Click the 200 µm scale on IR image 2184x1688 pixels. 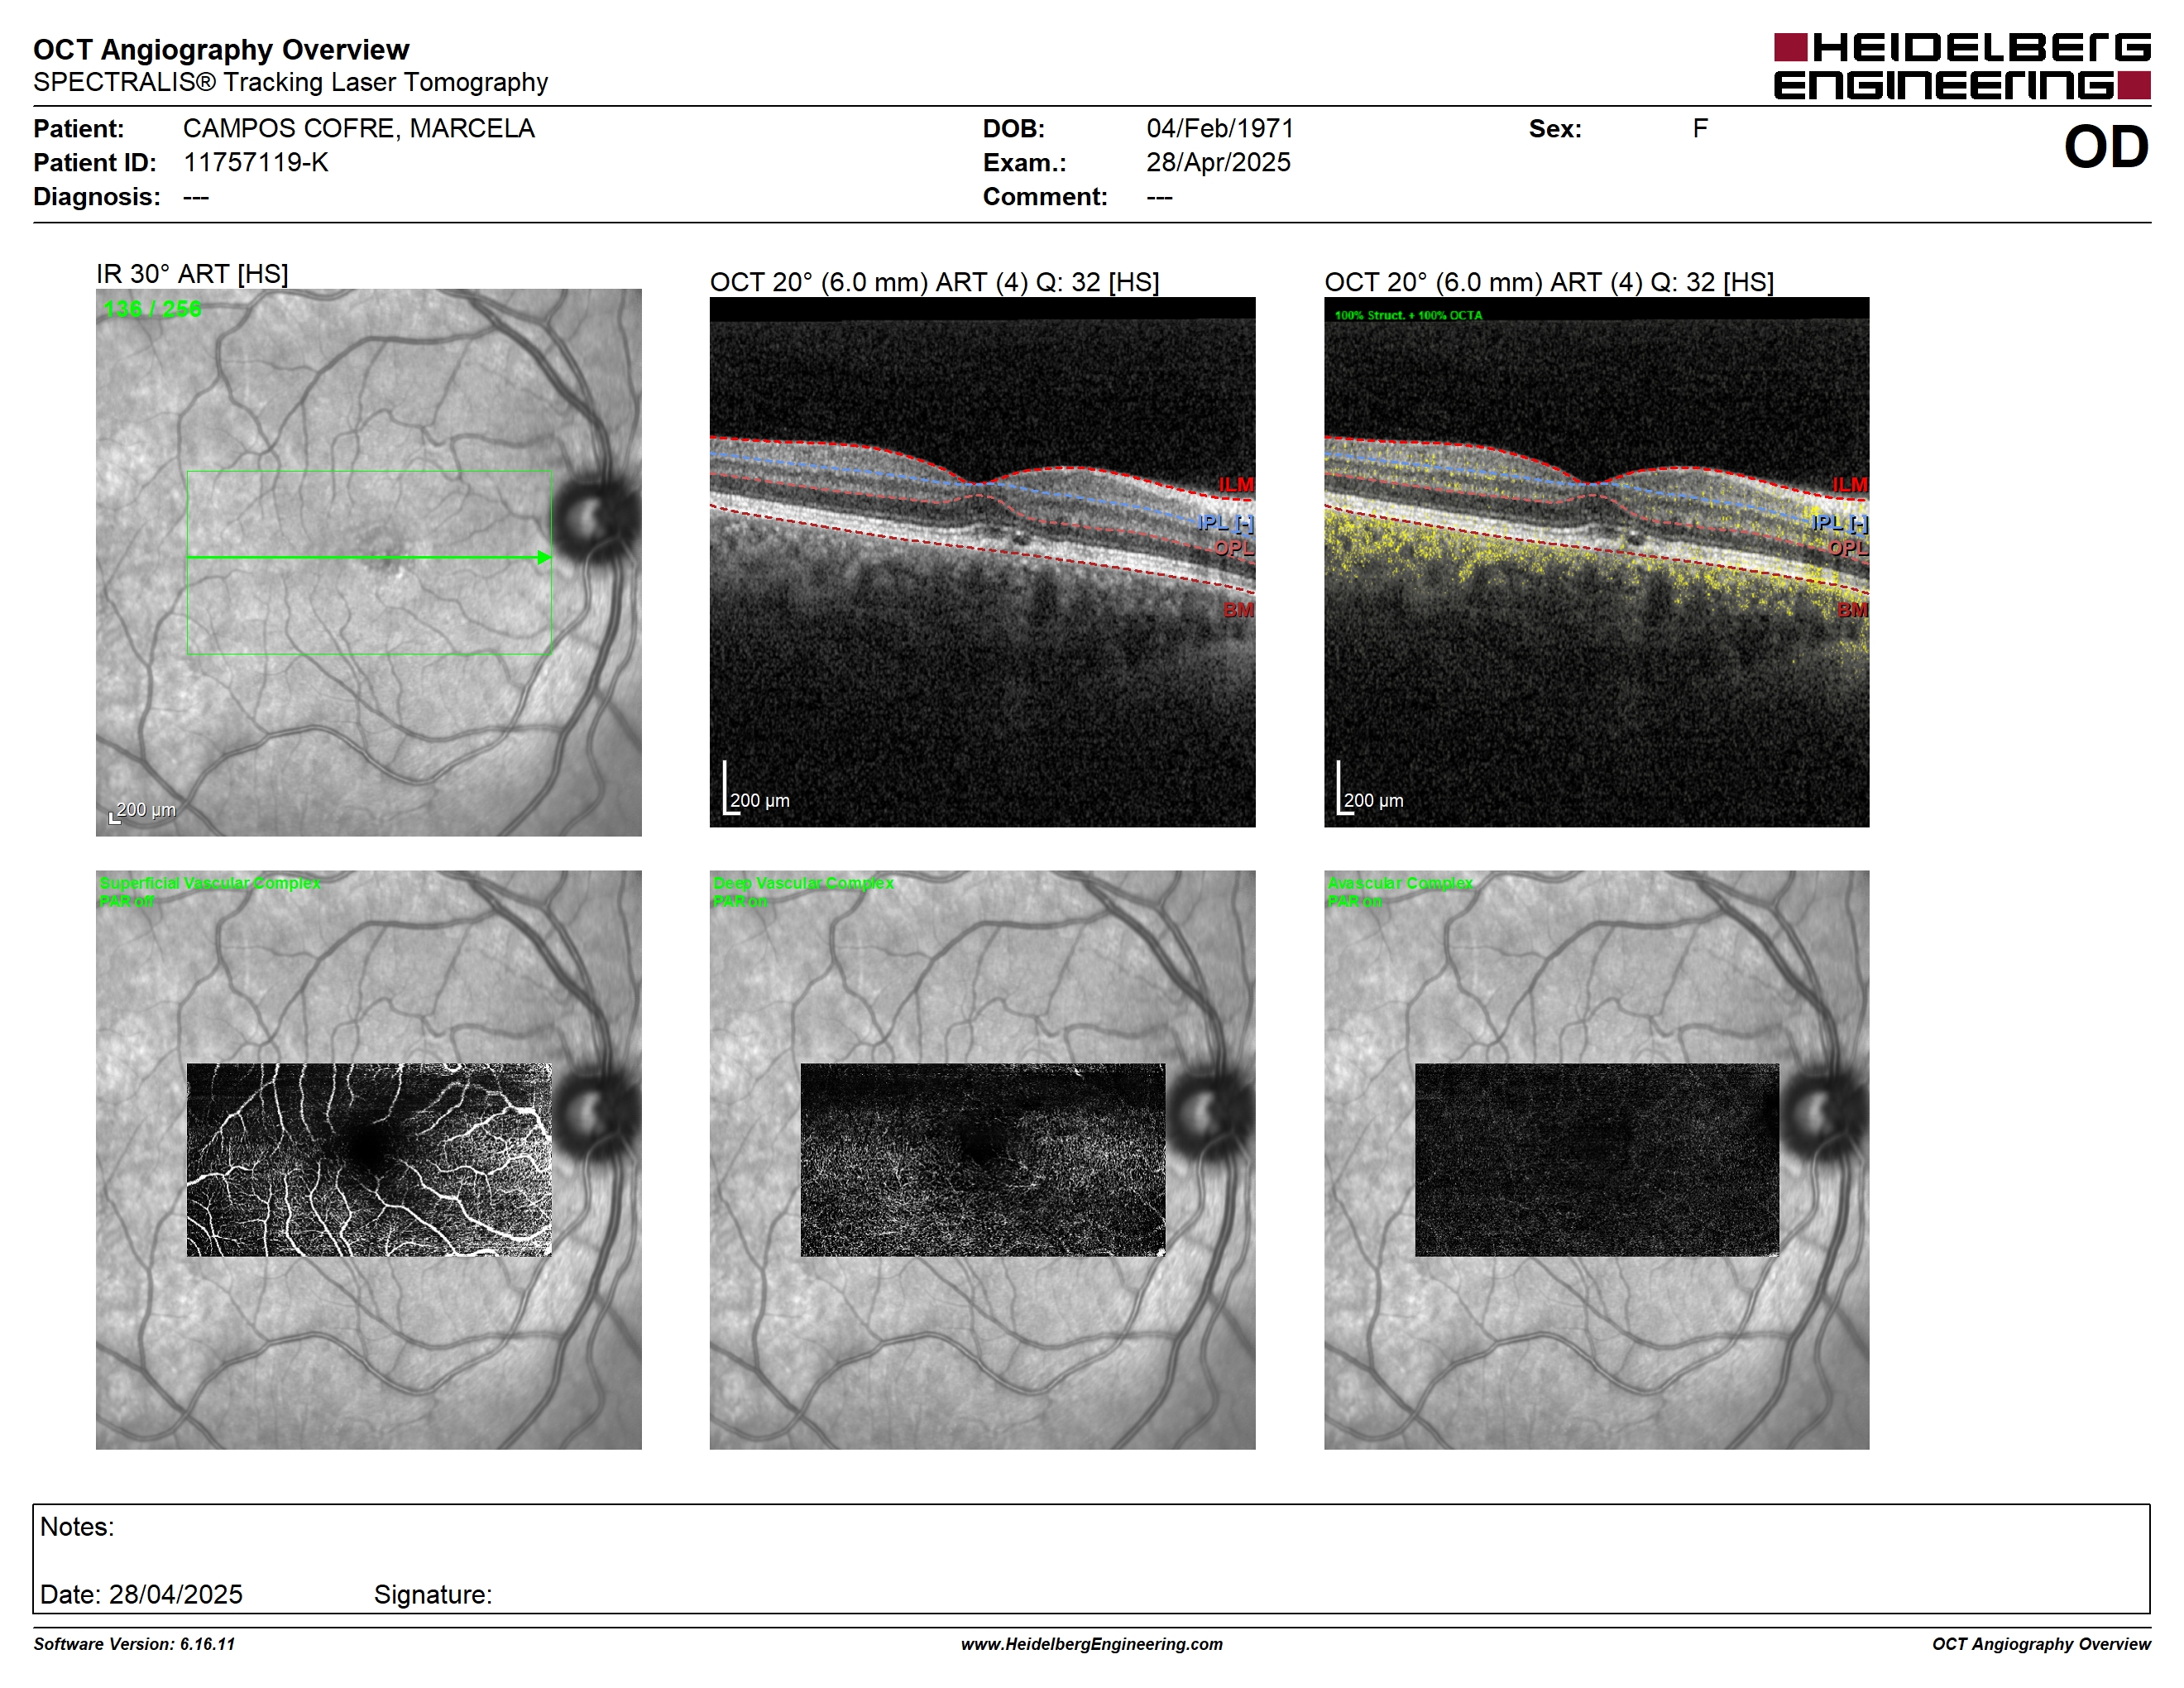tap(144, 810)
